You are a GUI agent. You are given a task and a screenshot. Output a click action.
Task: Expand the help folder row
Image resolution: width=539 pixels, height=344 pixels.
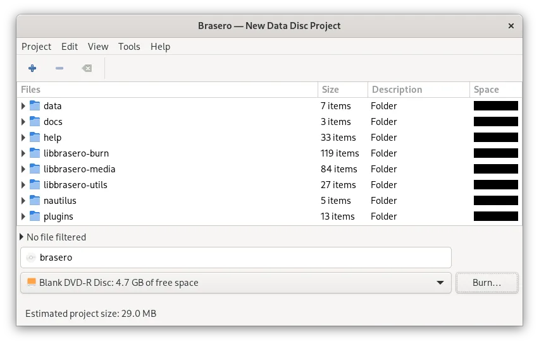pyautogui.click(x=23, y=137)
